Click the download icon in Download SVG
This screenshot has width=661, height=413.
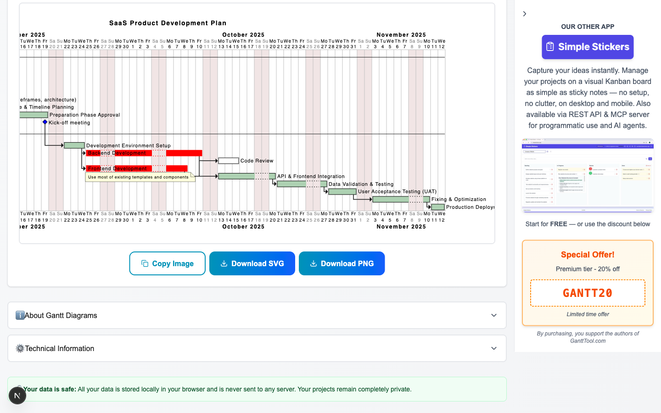tap(224, 263)
